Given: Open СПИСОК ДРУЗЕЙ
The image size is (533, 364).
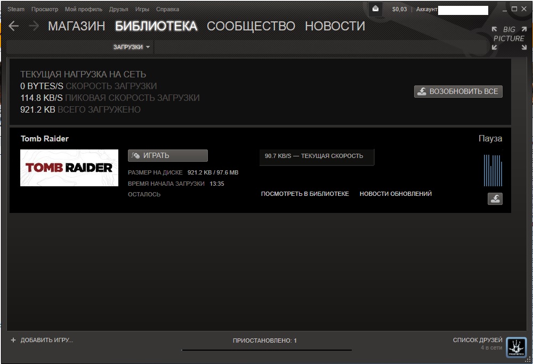Looking at the screenshot, I should [477, 340].
